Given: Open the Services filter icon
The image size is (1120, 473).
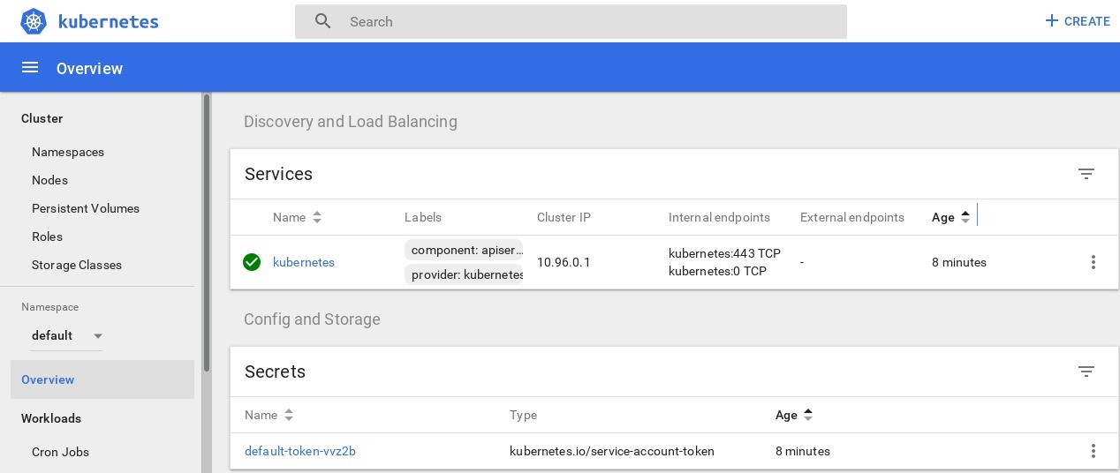Looking at the screenshot, I should coord(1086,174).
